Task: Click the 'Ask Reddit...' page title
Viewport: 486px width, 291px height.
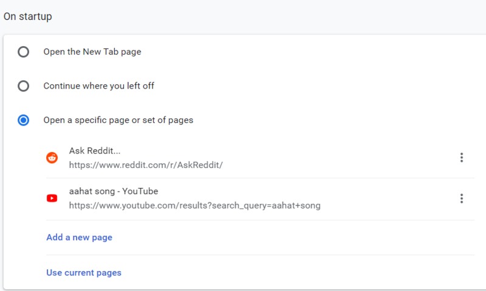Action: 95,151
